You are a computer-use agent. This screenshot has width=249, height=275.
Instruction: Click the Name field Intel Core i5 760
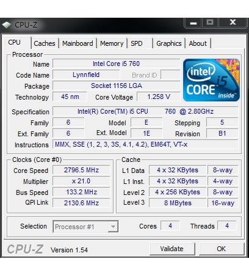(116, 64)
